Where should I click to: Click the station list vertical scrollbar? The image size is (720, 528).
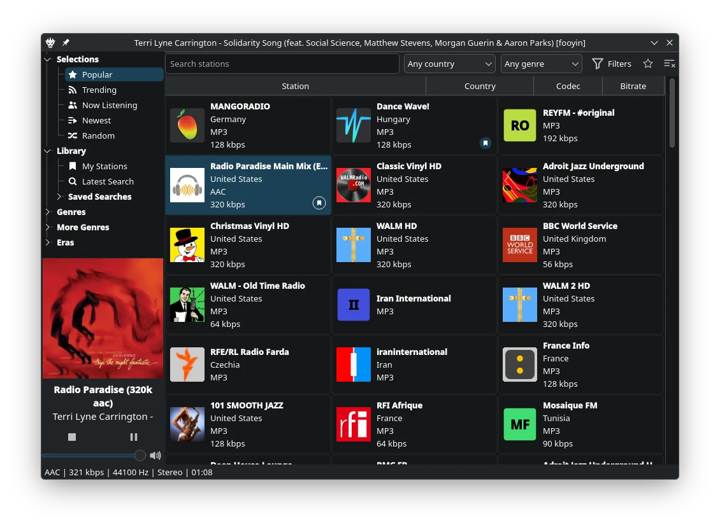672,113
